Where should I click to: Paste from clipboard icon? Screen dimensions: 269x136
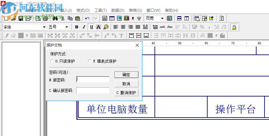tap(77, 18)
